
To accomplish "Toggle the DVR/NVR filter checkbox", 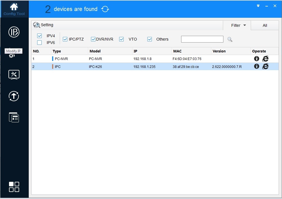I will (x=93, y=39).
